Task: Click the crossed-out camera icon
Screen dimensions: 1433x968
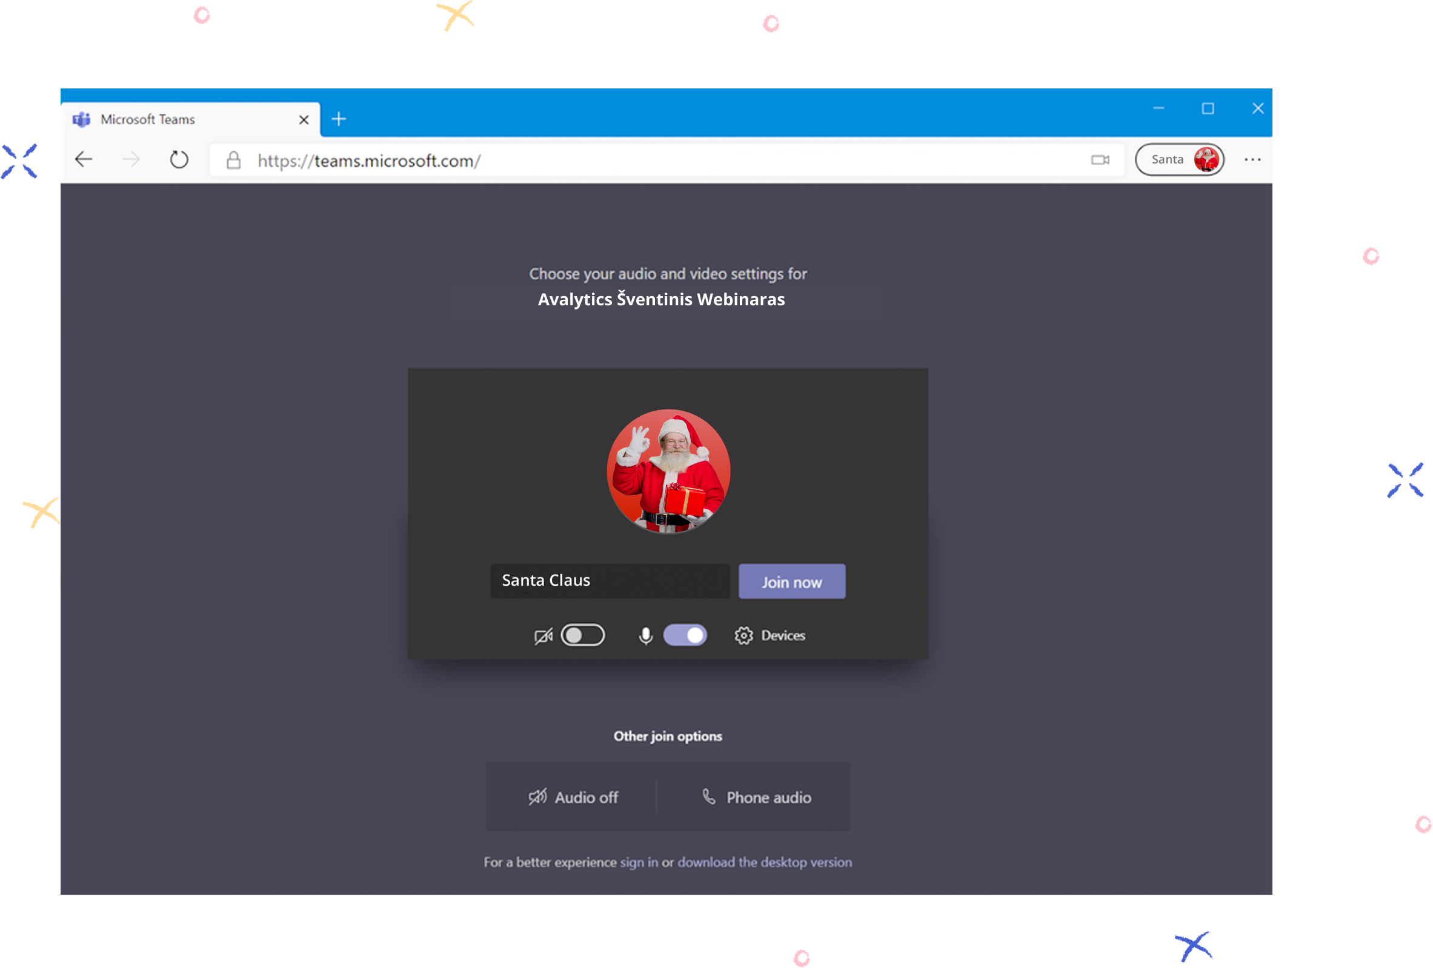Action: (543, 635)
